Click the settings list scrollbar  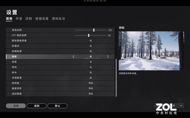[x=116, y=78]
